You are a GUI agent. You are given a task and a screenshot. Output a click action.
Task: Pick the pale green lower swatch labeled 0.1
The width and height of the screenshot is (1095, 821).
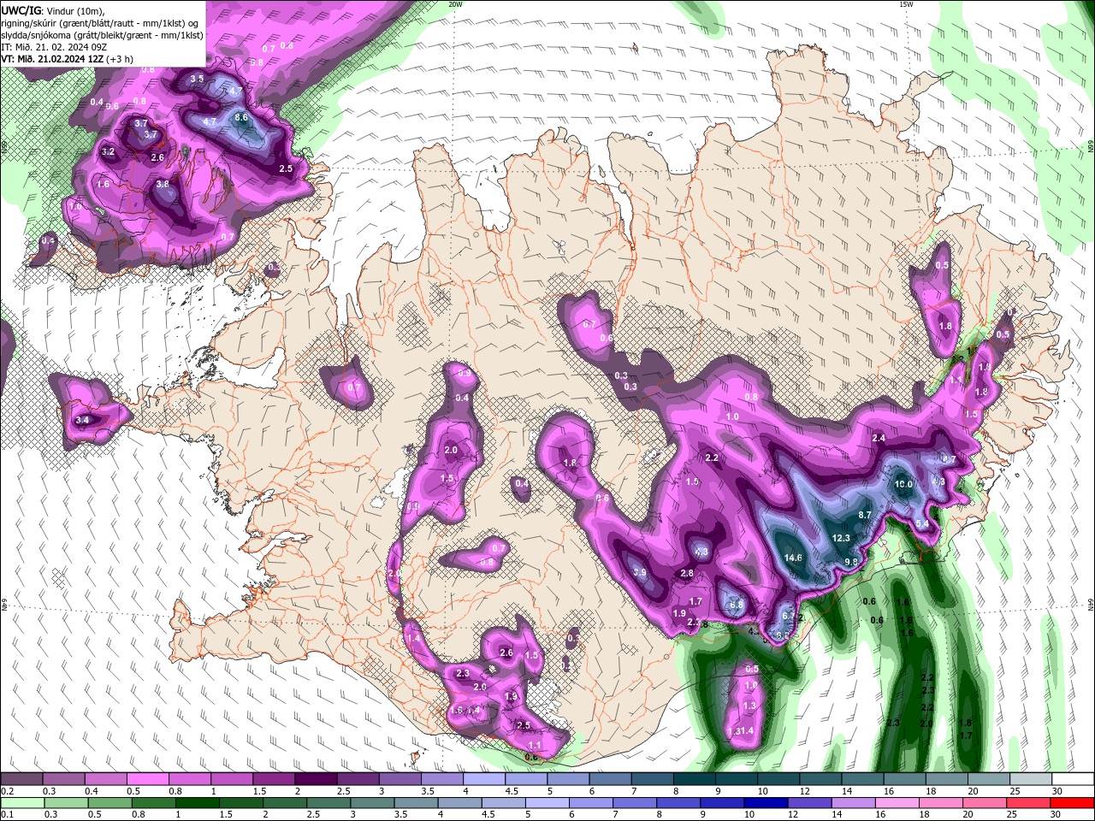[21, 802]
